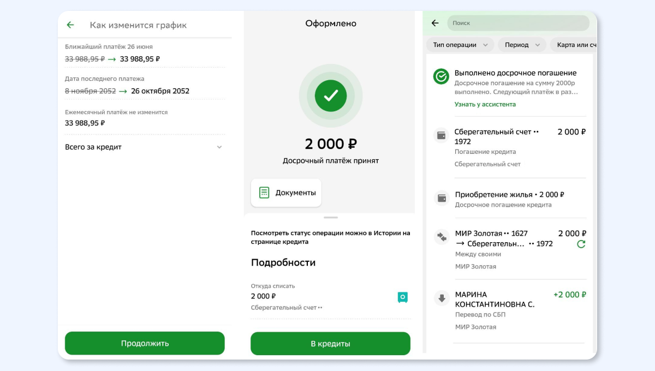Viewport: 655px width, 371px height.
Task: Open the Тип операции filter dropdown
Action: pyautogui.click(x=460, y=45)
